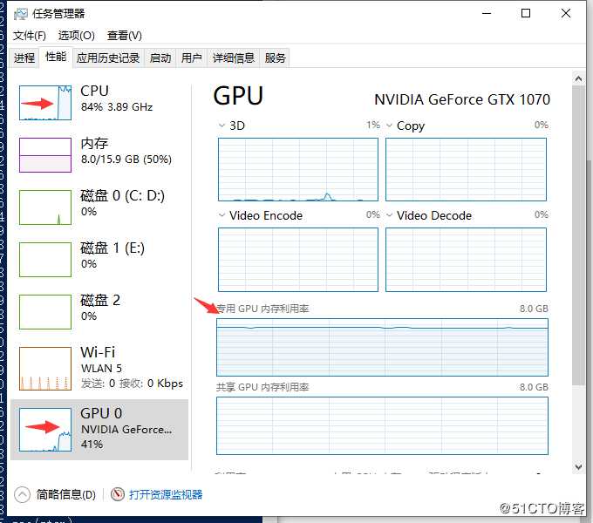Click the 8.0/15.9 GB (50%) memory text
The image size is (593, 523).
pos(126,160)
